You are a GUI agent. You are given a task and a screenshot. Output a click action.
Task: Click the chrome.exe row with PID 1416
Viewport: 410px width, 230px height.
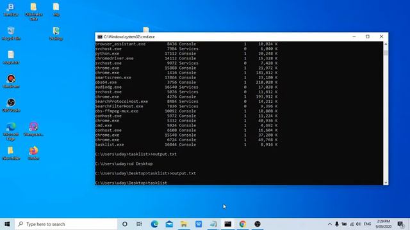coord(186,72)
